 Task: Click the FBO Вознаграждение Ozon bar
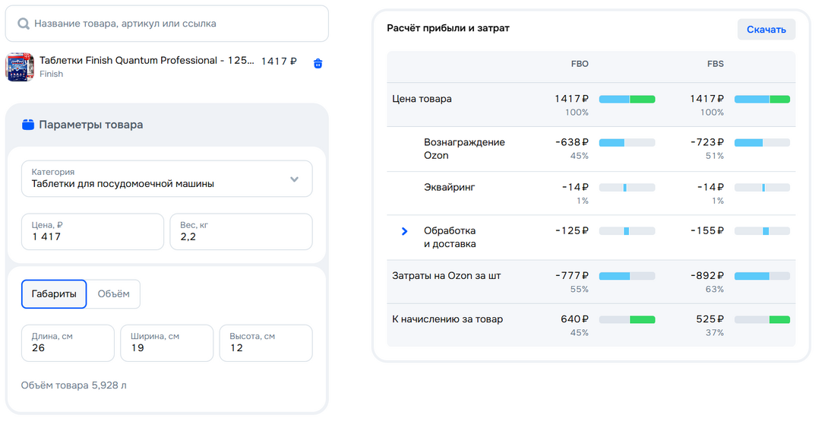(x=627, y=143)
